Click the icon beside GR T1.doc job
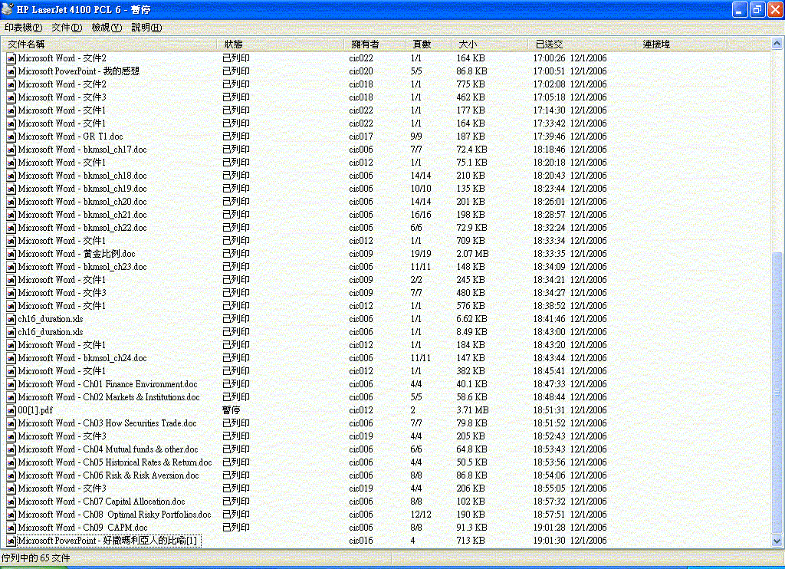Image resolution: width=785 pixels, height=569 pixels. coord(11,136)
